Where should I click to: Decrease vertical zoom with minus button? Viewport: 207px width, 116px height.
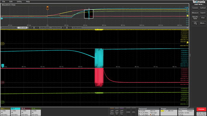coord(70,28)
